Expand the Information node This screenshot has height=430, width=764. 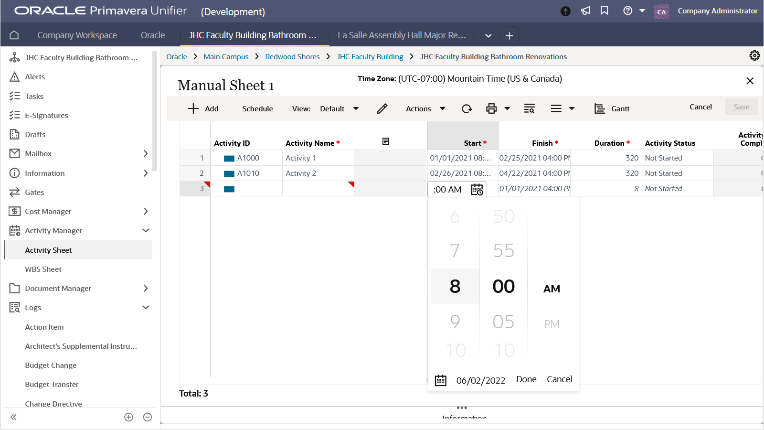point(146,173)
